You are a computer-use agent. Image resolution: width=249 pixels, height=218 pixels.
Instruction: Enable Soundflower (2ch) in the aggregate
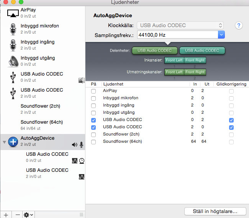coord(93,135)
